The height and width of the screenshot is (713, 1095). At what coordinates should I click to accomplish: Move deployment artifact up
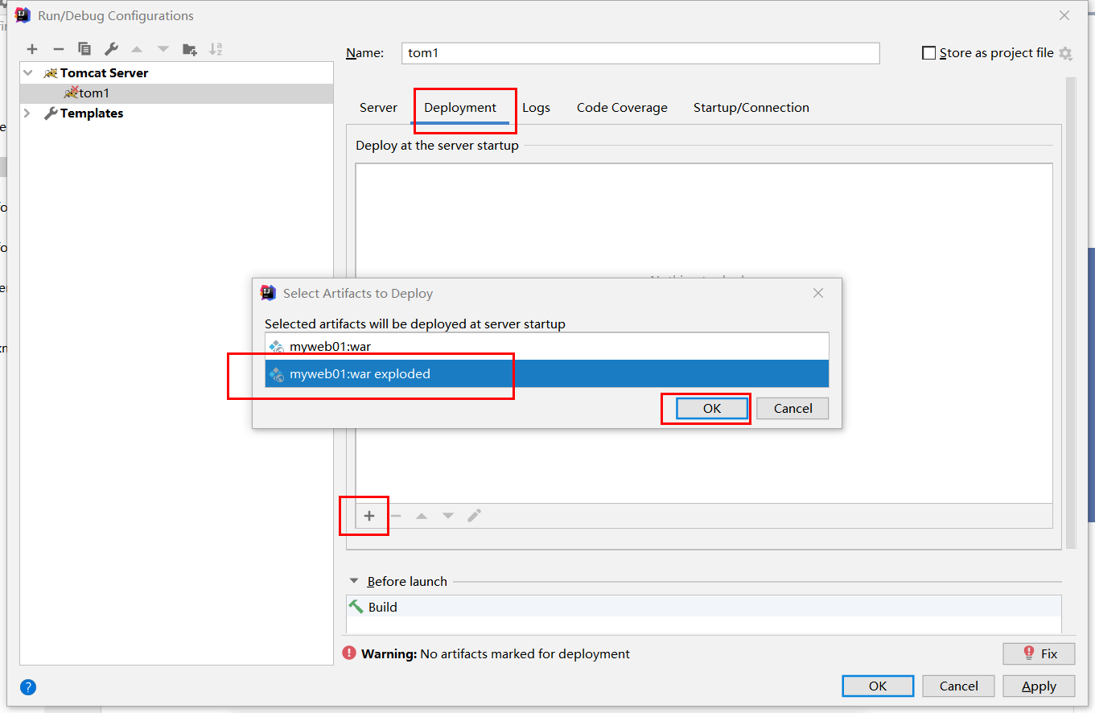click(422, 516)
